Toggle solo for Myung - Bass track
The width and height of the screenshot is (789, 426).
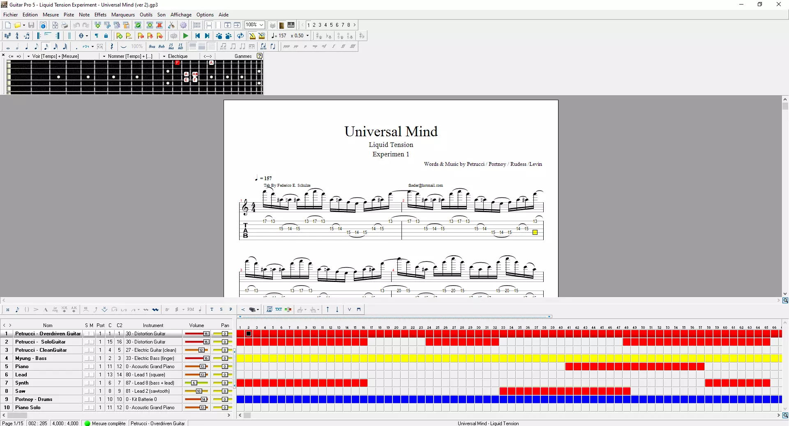pyautogui.click(x=86, y=358)
